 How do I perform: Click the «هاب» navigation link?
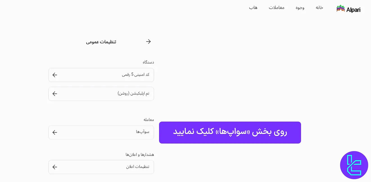point(253,8)
